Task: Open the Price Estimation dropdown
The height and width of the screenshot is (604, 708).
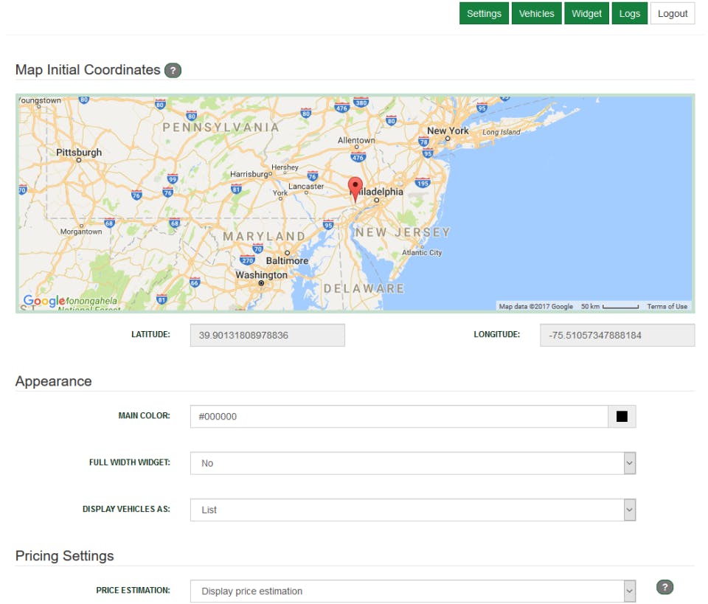Action: pos(413,591)
